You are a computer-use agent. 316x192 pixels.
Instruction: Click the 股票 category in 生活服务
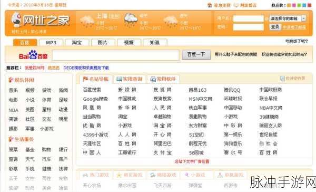pos(13,150)
